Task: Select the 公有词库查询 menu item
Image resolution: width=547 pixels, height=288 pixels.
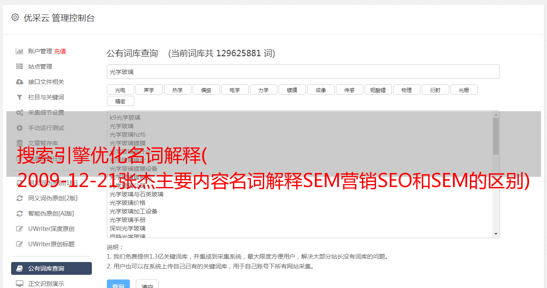Action: click(51, 268)
